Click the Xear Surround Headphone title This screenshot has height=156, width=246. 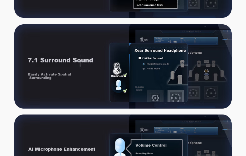coord(160,51)
